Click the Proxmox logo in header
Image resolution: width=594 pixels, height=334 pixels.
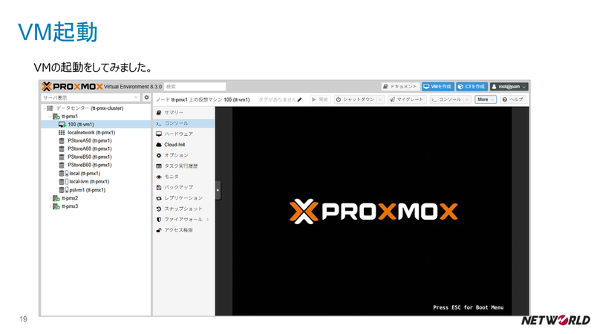tap(72, 87)
